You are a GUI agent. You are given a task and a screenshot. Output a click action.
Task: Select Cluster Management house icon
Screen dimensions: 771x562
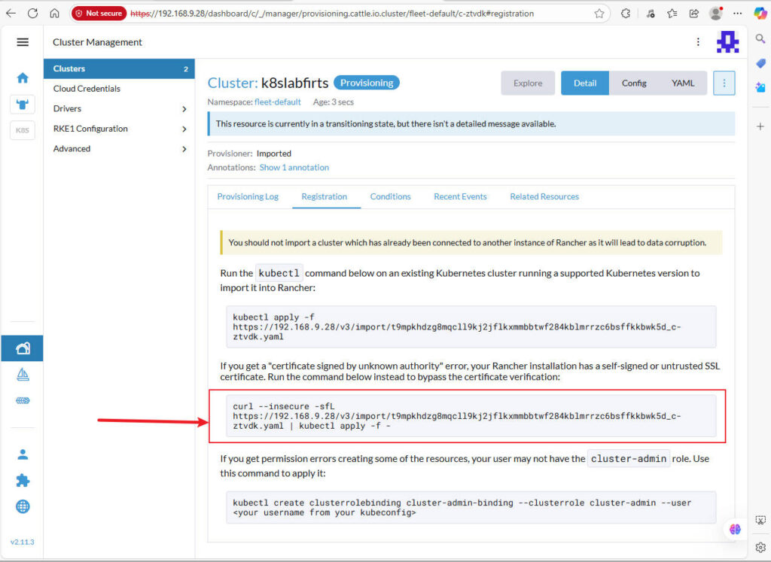(23, 348)
